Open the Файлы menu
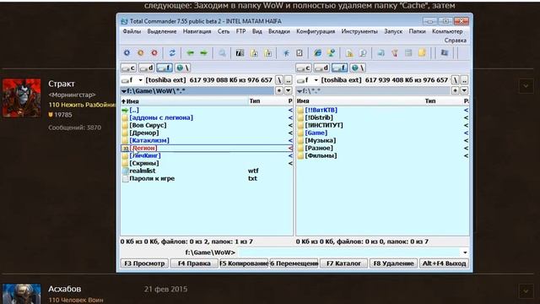Image resolution: width=540 pixels, height=304 pixels. pos(132,31)
